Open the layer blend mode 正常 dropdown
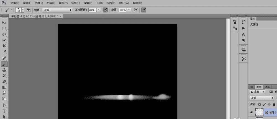 point(261,98)
